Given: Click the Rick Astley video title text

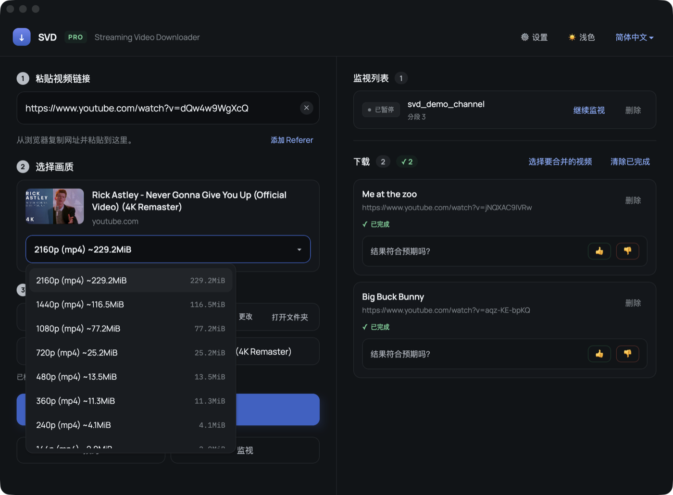Looking at the screenshot, I should pos(189,201).
